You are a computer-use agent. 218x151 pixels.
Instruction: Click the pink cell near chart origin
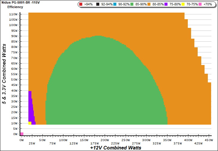click(x=22, y=134)
